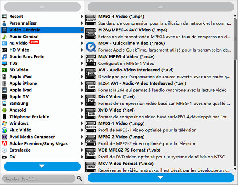
Task: Open the Apple TV category
Action: [42, 97]
